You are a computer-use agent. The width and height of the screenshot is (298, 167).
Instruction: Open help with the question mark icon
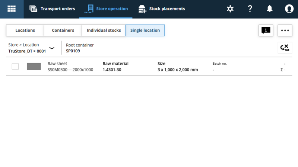[250, 9]
